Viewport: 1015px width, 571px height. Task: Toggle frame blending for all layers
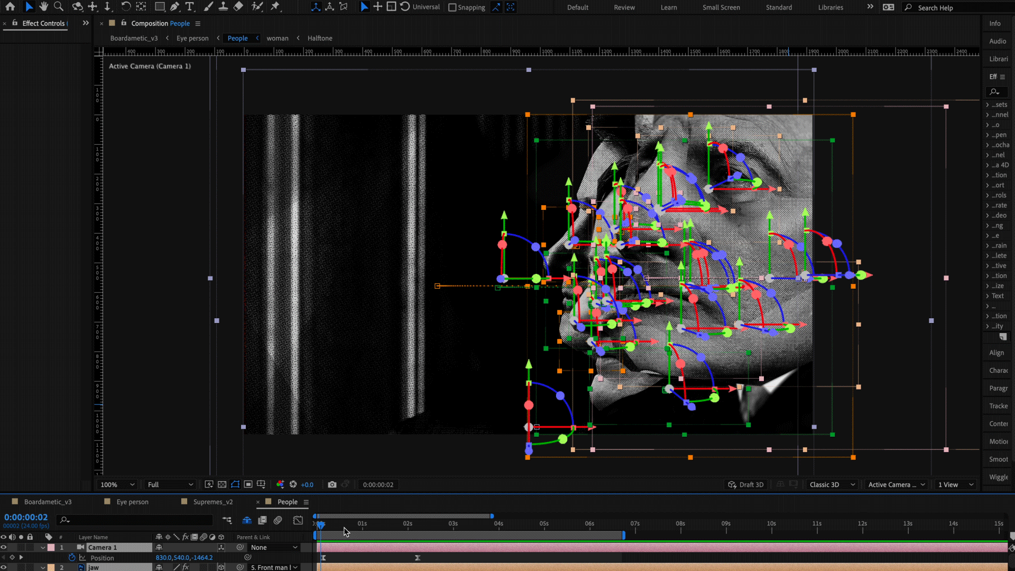(x=262, y=520)
